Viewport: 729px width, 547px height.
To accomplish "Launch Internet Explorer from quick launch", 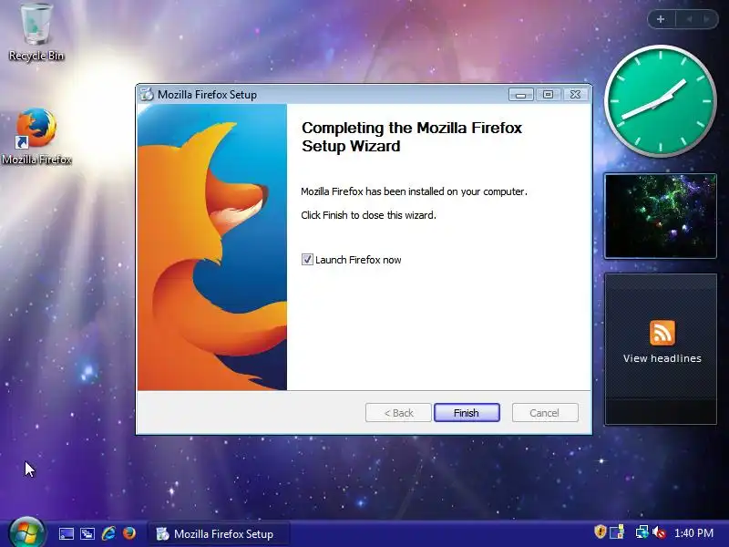I will [x=108, y=533].
